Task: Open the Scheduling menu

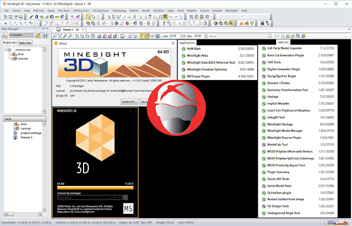Action: tap(119, 10)
